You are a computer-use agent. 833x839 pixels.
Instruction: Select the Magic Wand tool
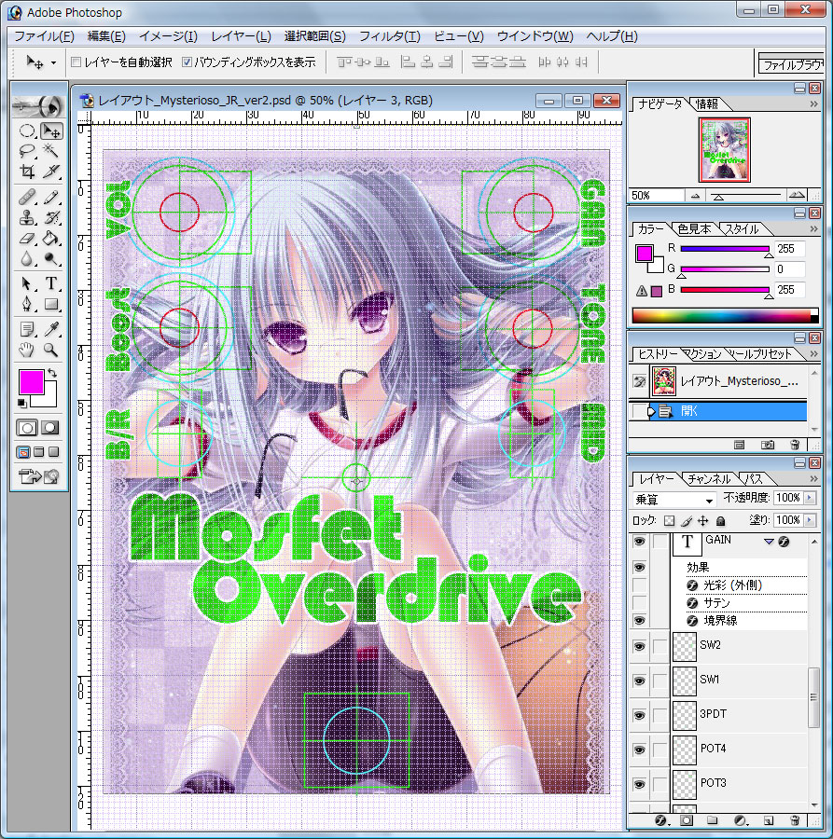point(51,151)
